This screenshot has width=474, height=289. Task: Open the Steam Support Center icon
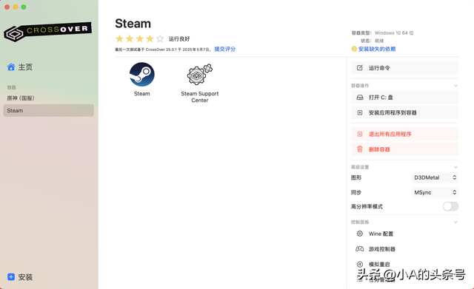[199, 75]
